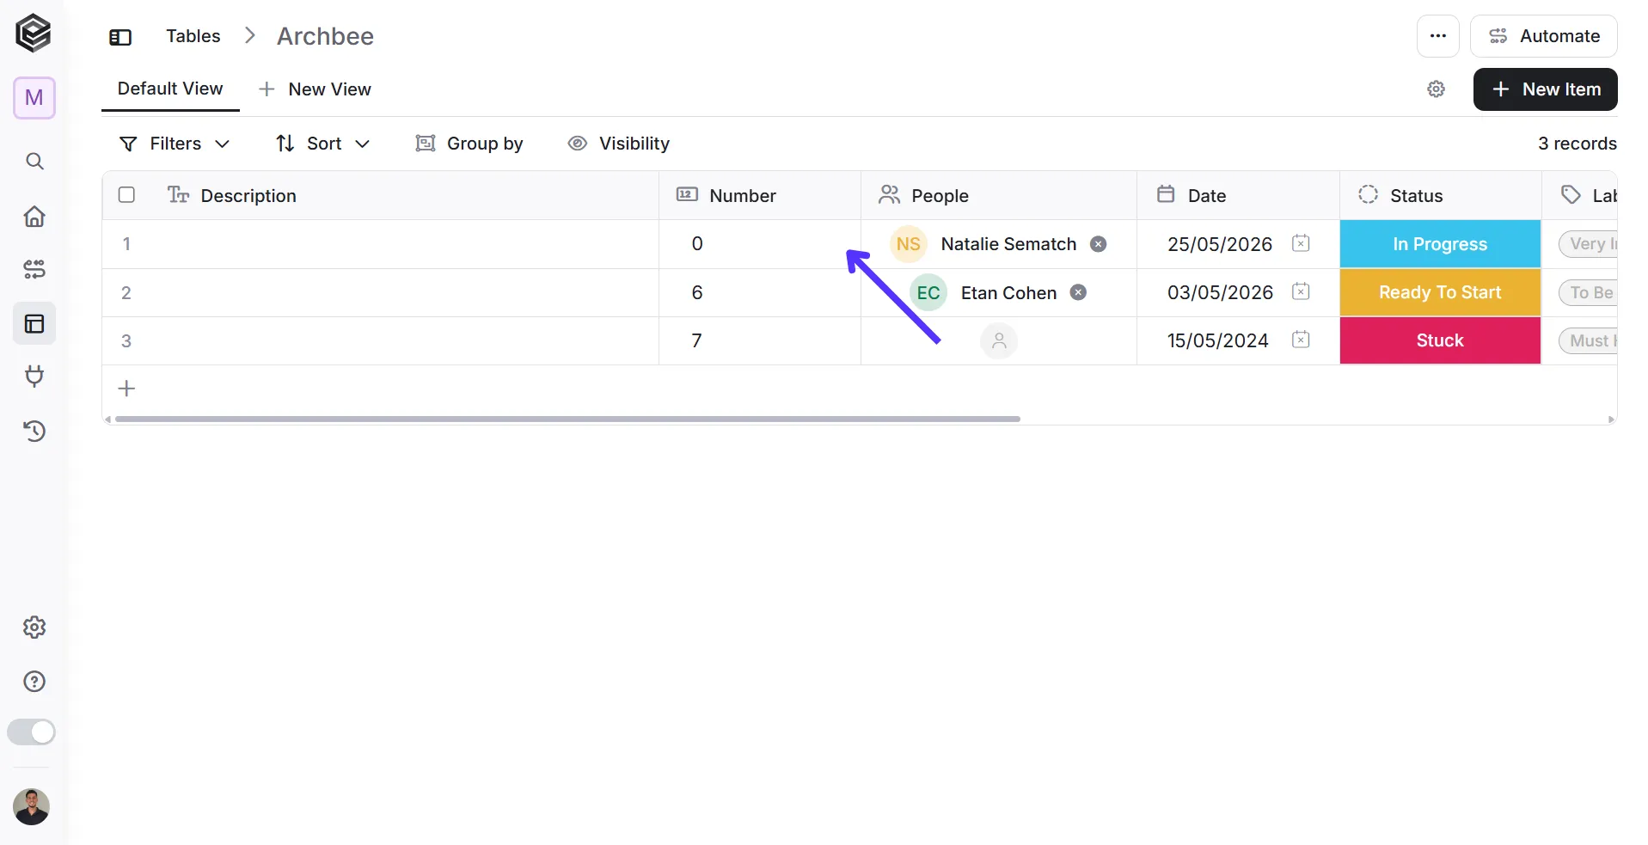Image resolution: width=1648 pixels, height=845 pixels.
Task: Open the sidebar settings gear
Action: coord(34,627)
